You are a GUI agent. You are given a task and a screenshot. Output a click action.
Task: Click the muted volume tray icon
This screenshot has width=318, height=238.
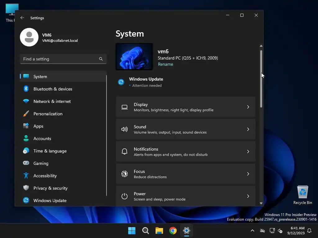tap(280, 231)
